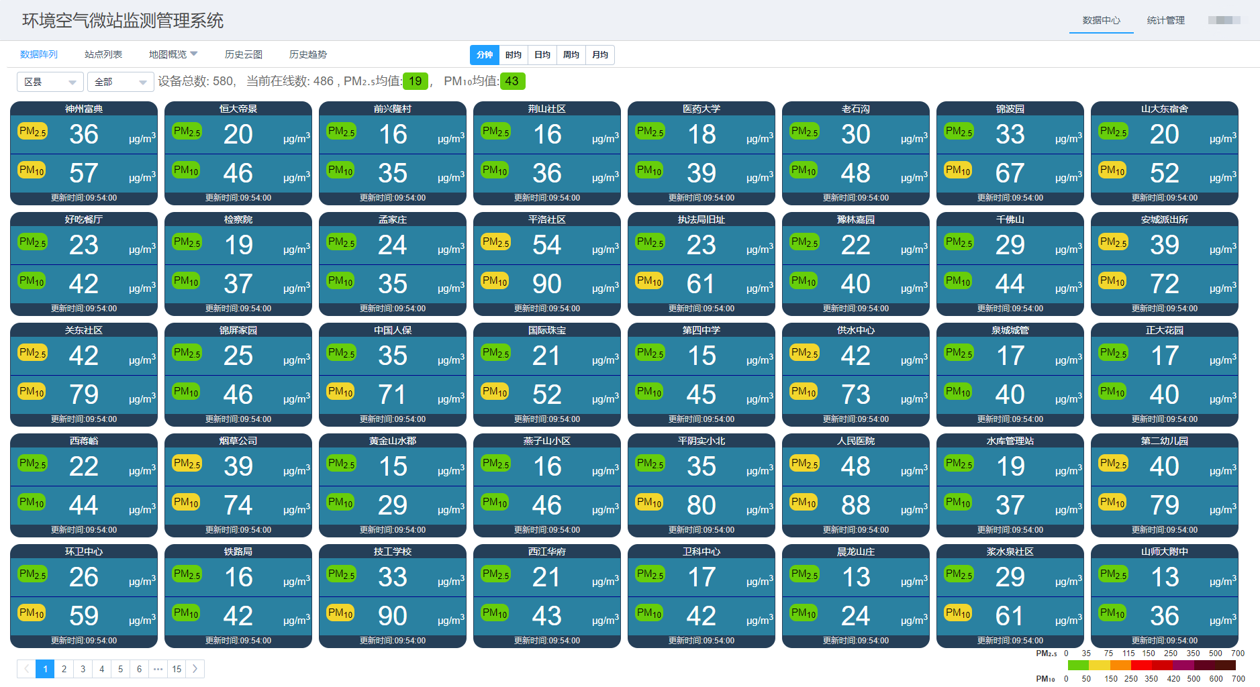Select 统计管理 in the top navigation
Screen dimensions: 1260x687
[1166, 20]
